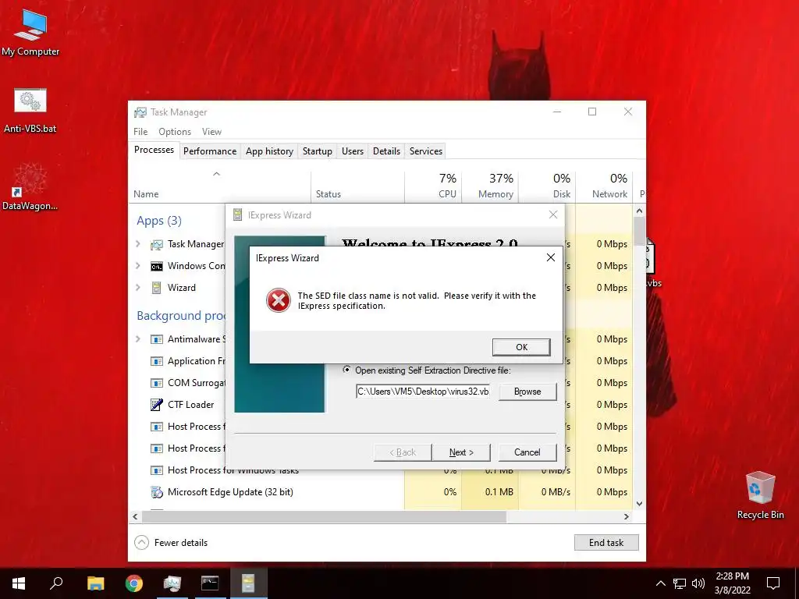Open the Windows Start menu
This screenshot has width=799, height=599.
[x=19, y=583]
